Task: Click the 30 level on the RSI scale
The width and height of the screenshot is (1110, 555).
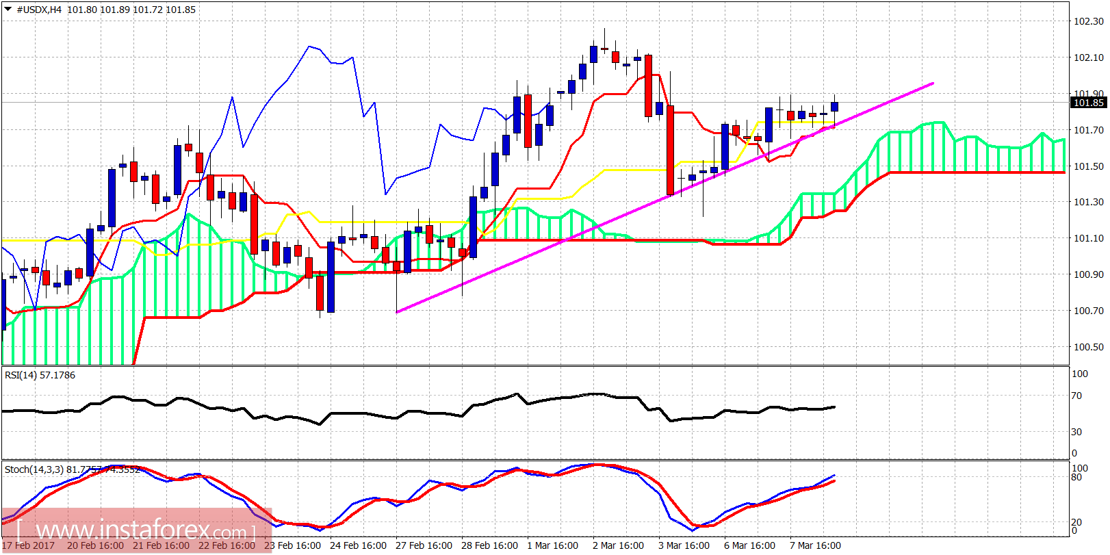Action: (1076, 432)
